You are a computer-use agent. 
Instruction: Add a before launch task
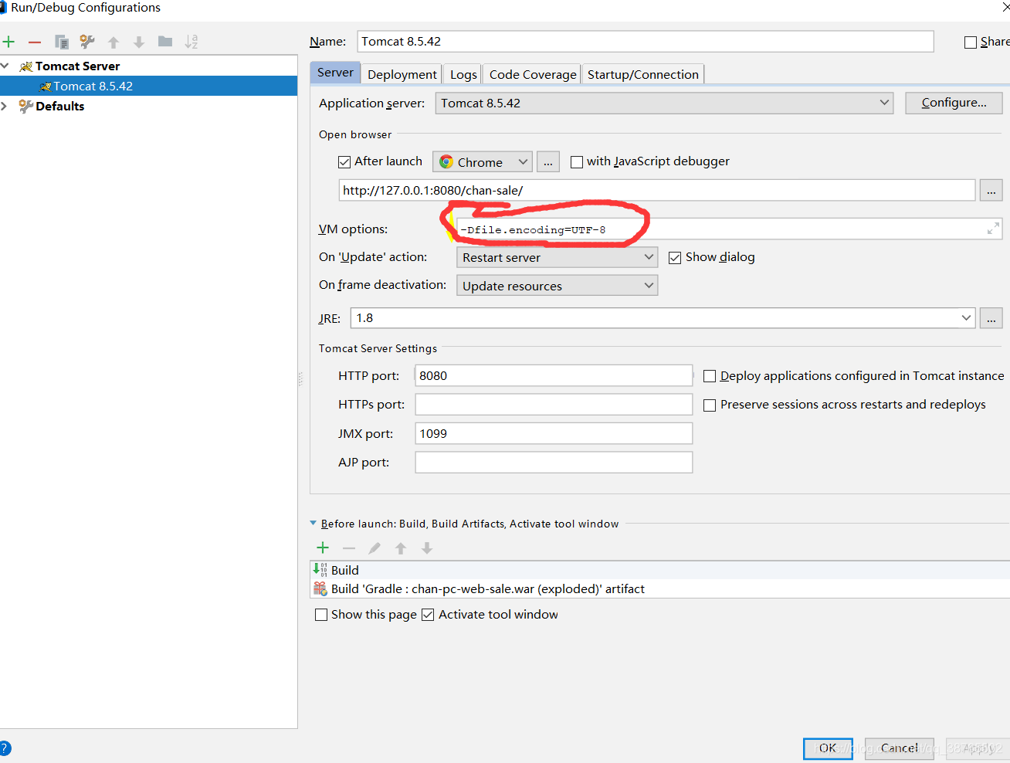click(323, 548)
